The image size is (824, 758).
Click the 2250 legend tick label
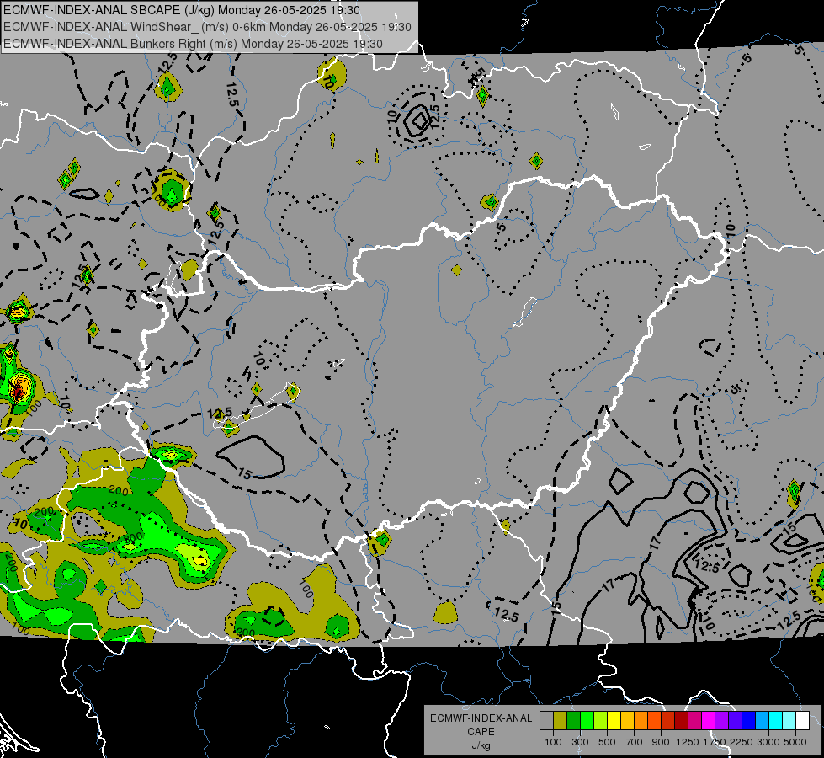tap(742, 742)
